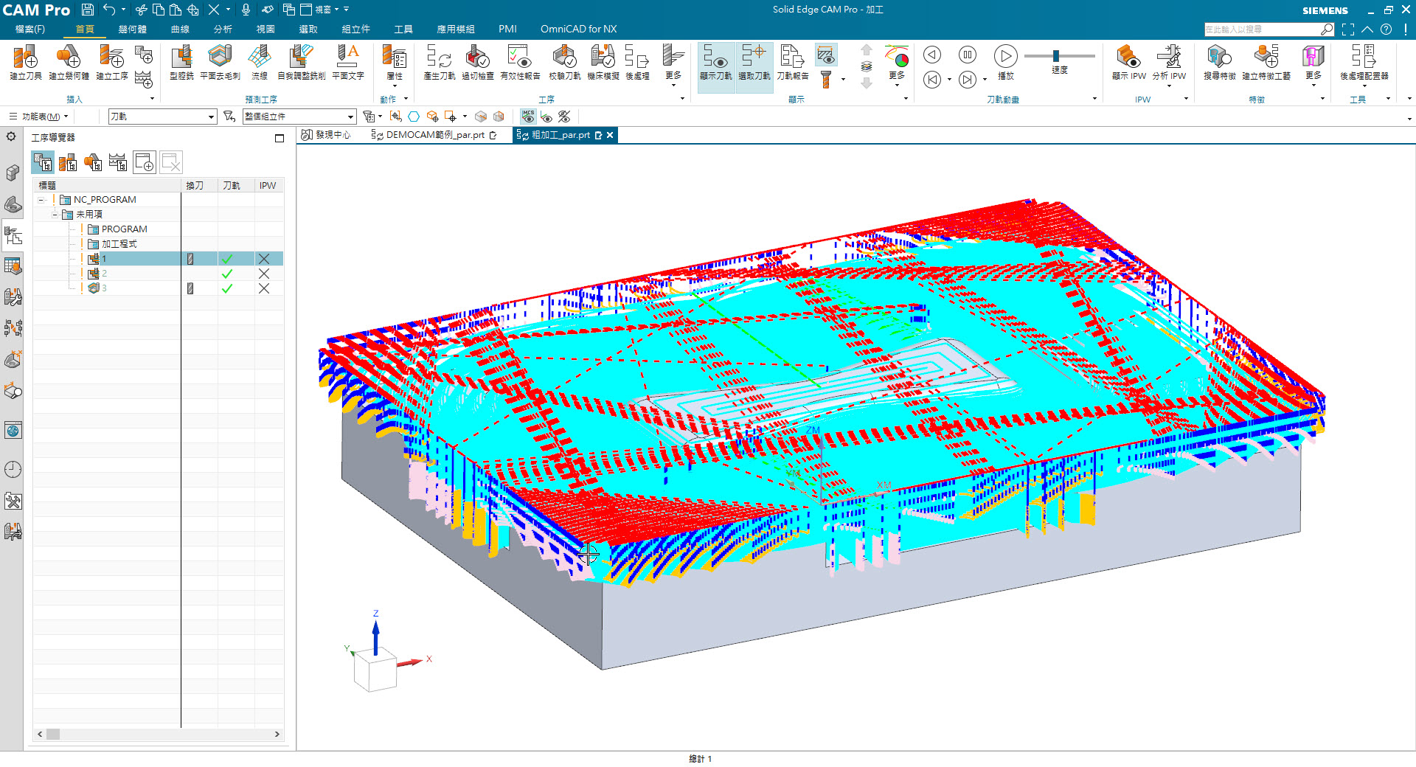This screenshot has width=1416, height=767.
Task: Toggle the cut region display button
Action: (x=826, y=55)
